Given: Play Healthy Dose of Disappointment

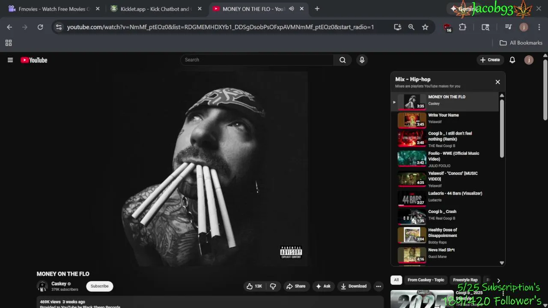Looking at the screenshot, I should click(x=445, y=236).
